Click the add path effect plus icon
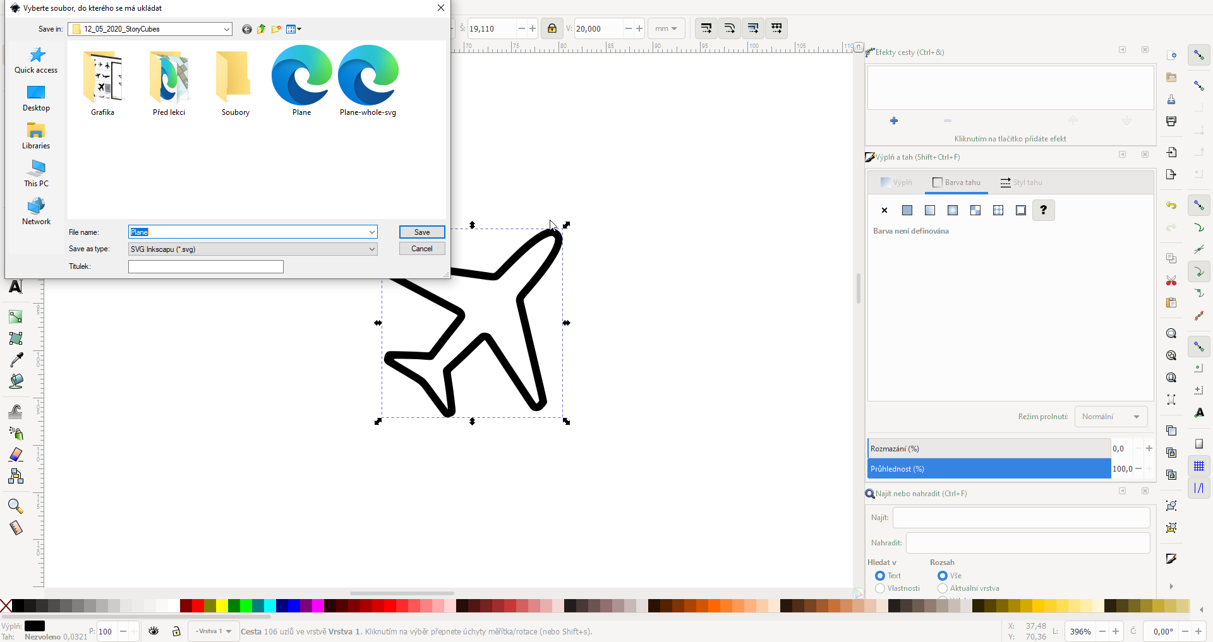Image resolution: width=1213 pixels, height=642 pixels. click(894, 121)
